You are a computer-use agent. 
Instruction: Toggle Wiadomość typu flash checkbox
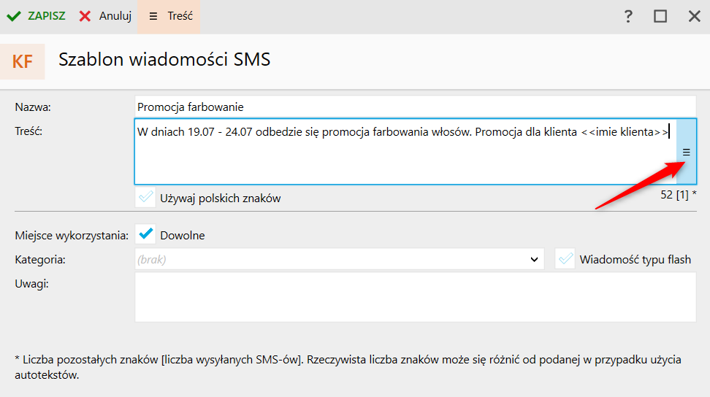click(565, 258)
